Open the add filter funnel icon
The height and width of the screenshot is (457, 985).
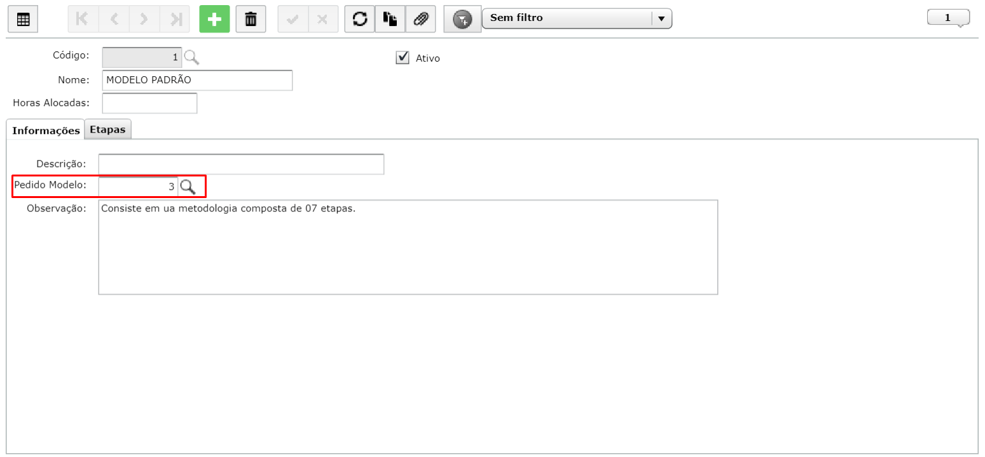[462, 20]
